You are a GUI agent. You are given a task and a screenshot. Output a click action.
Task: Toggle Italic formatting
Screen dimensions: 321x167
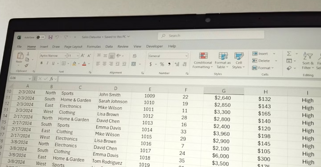47,63
